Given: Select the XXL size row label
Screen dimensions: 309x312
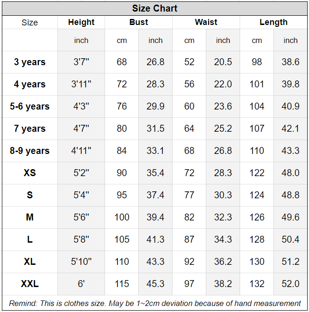Looking at the screenshot, I should click(30, 284).
